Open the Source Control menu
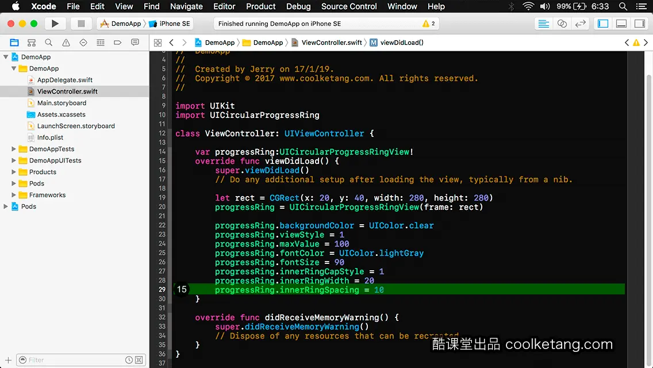653x368 pixels. (349, 6)
